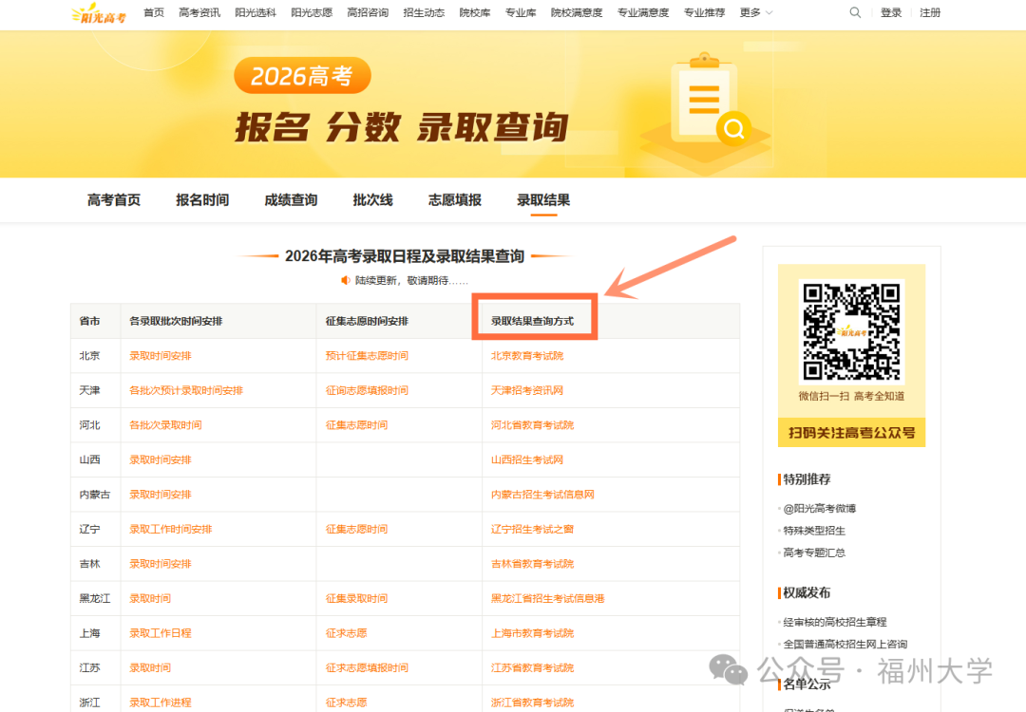This screenshot has width=1026, height=712.
Task: Open 内蒙古 录取时间安排 link
Action: (161, 495)
